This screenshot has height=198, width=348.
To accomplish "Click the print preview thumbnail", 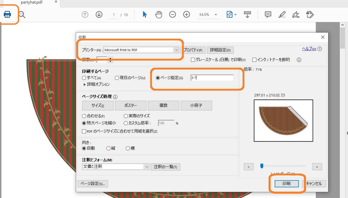I will click(283, 121).
